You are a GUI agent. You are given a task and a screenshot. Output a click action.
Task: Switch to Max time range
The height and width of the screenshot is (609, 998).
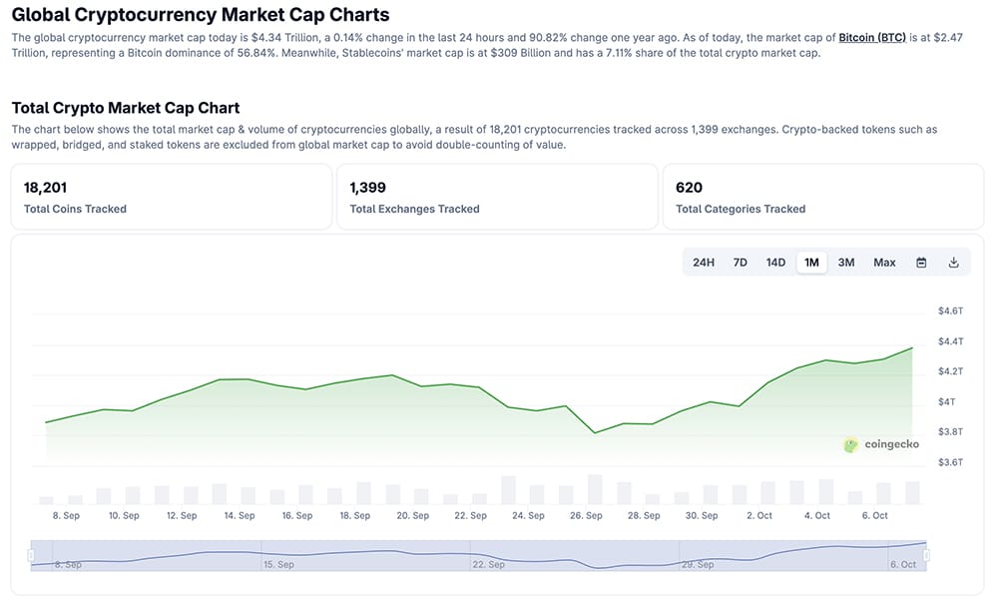click(884, 263)
